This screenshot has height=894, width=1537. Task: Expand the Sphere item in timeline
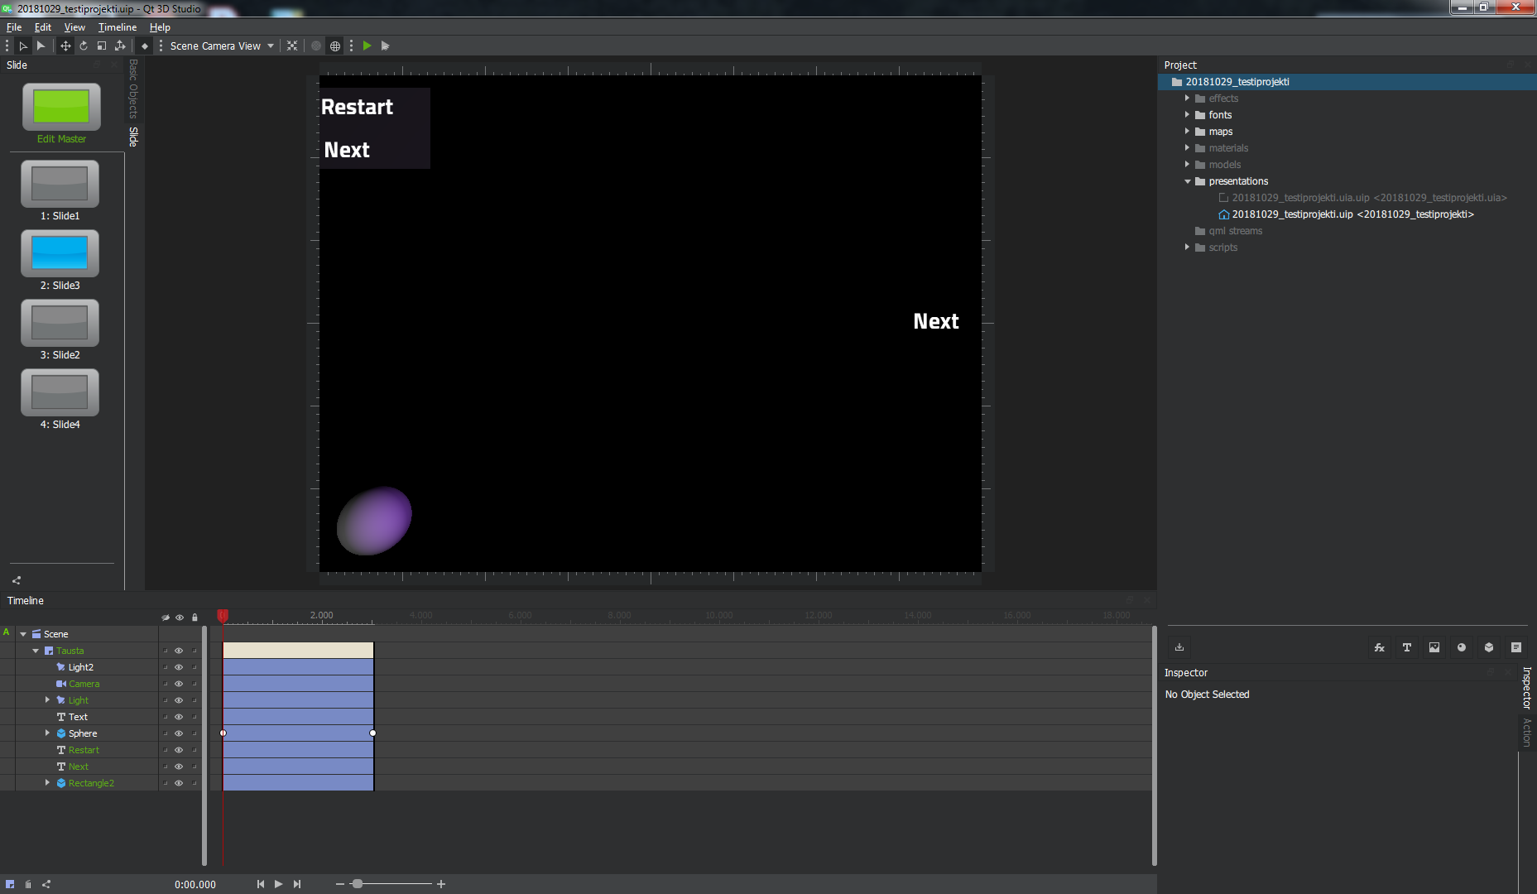tap(47, 733)
